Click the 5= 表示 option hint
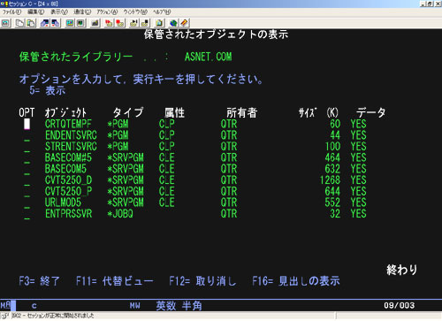This screenshot has height=321, width=442. (x=48, y=90)
